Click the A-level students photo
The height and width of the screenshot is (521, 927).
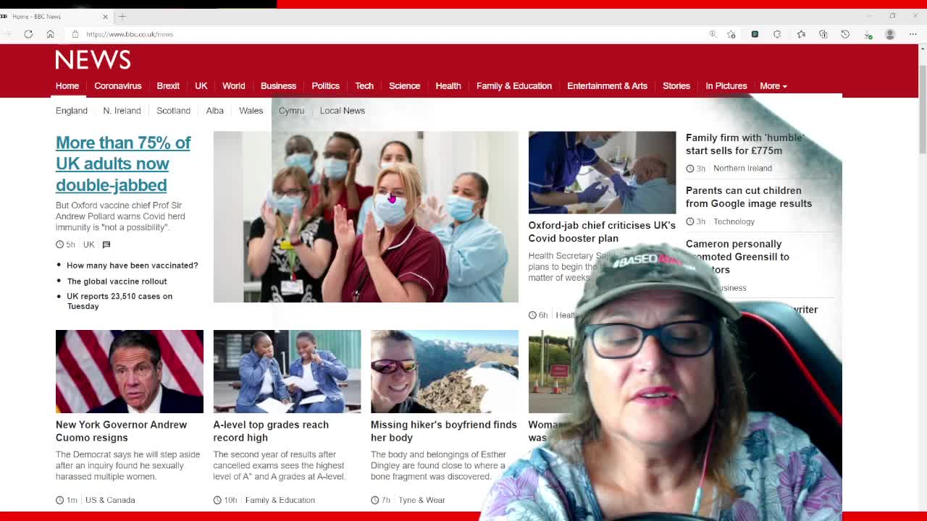287,371
